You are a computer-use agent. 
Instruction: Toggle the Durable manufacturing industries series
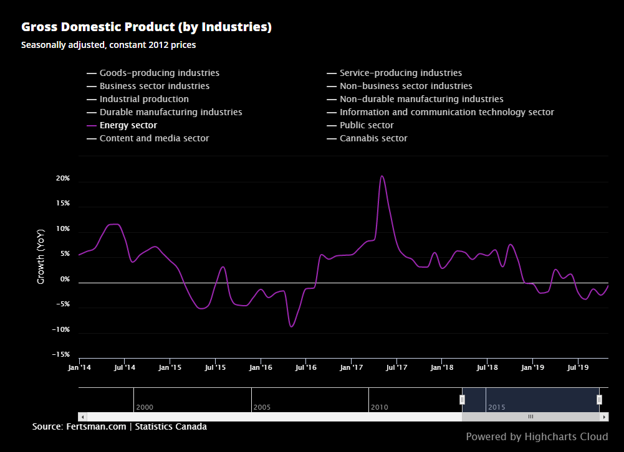tap(171, 112)
